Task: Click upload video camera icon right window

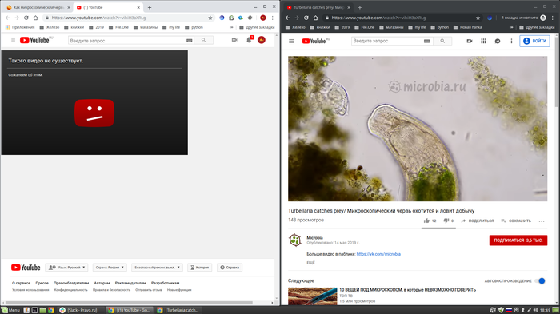Action: tap(470, 41)
